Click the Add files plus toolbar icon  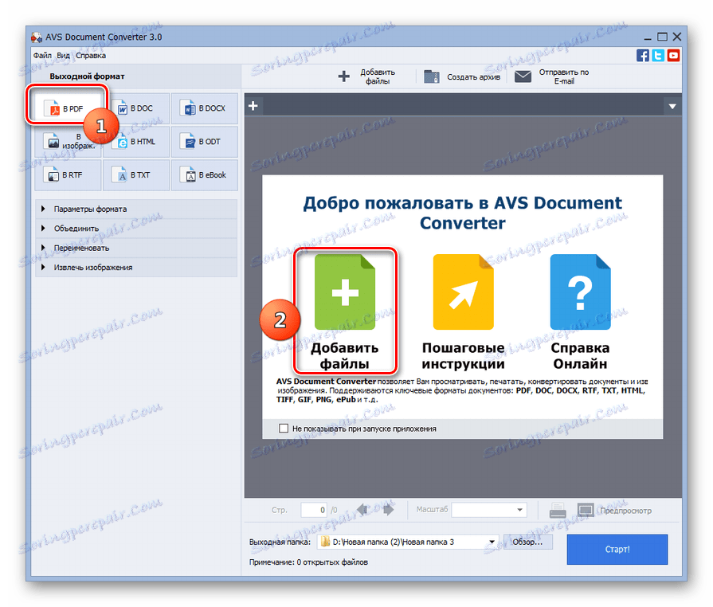(x=344, y=76)
